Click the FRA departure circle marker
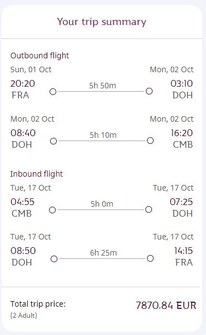 [x=53, y=92]
